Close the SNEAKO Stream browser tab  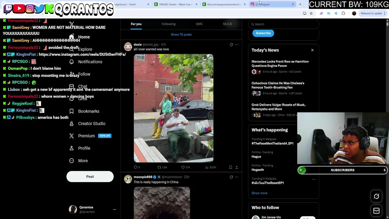pos(196,4)
